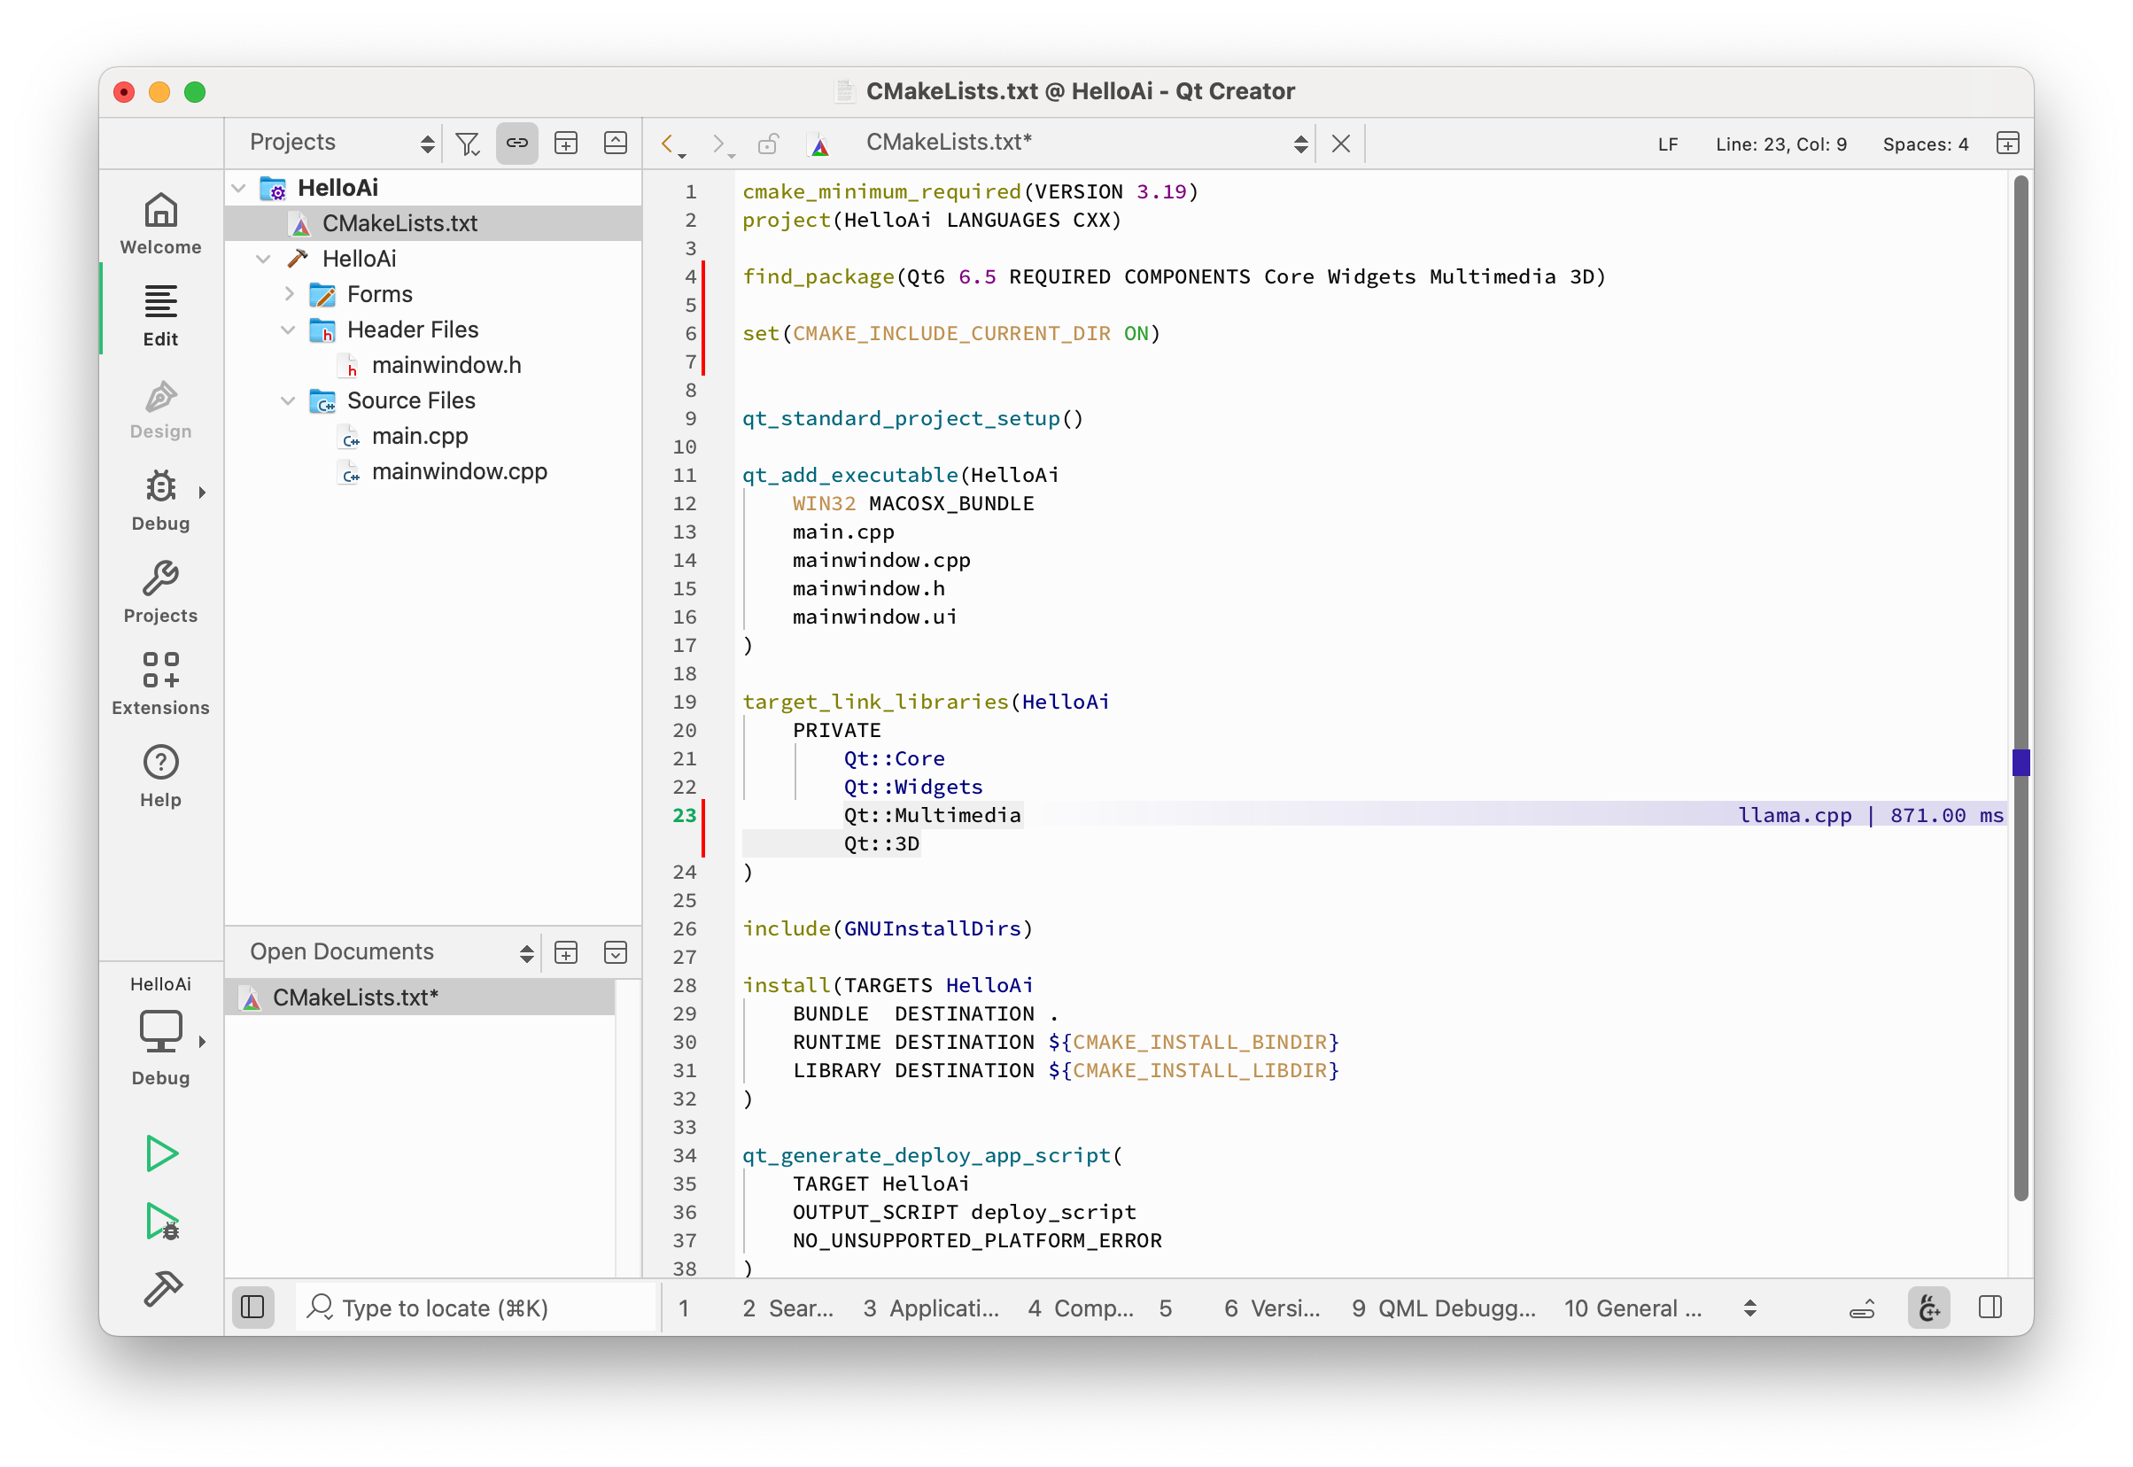This screenshot has width=2133, height=1467.
Task: Click the qt_standard_project_setup() line
Action: [x=911, y=418]
